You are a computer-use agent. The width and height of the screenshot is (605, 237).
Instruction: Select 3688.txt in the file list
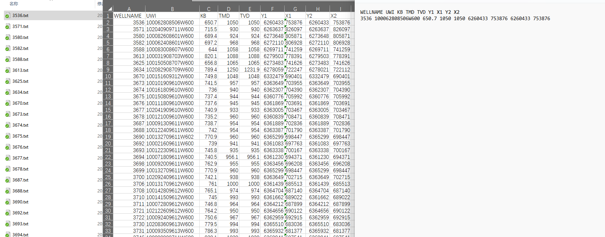(20, 191)
